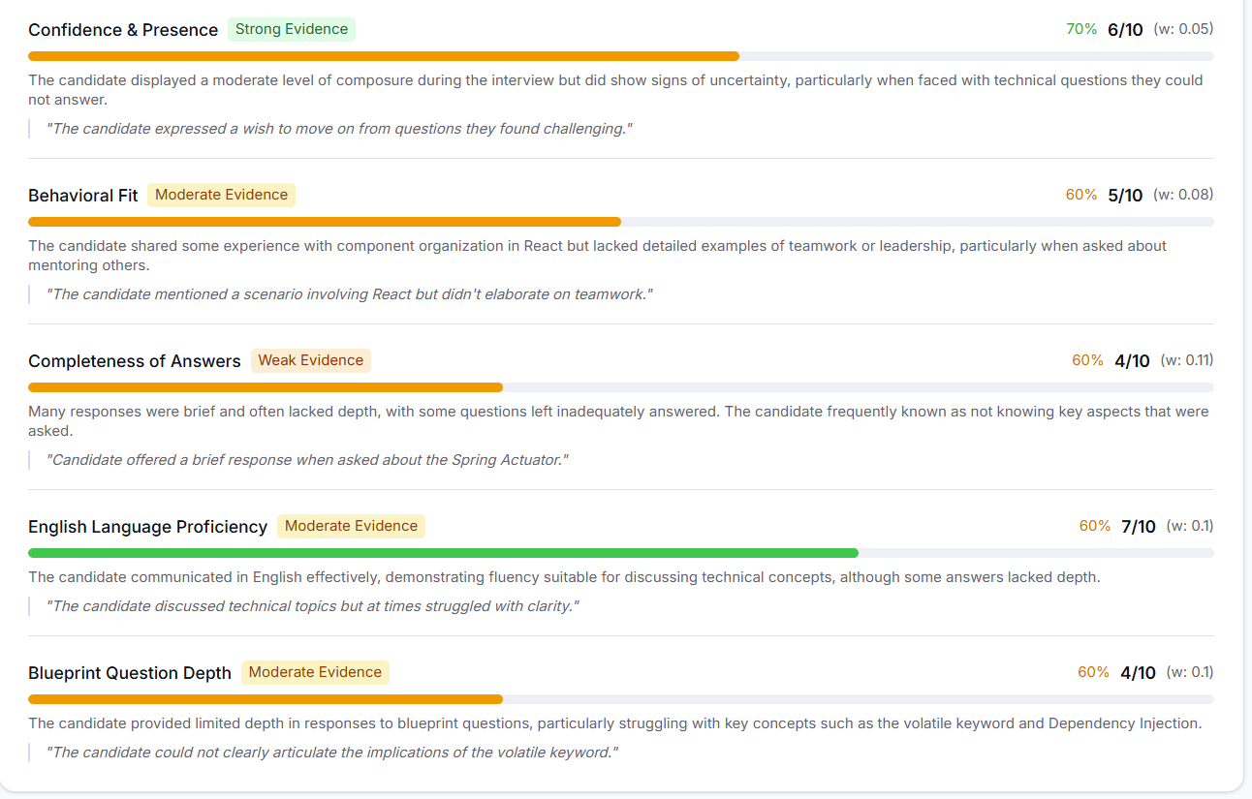Click Moderate Evidence badge beside Blueprint Question Depth

(x=315, y=672)
